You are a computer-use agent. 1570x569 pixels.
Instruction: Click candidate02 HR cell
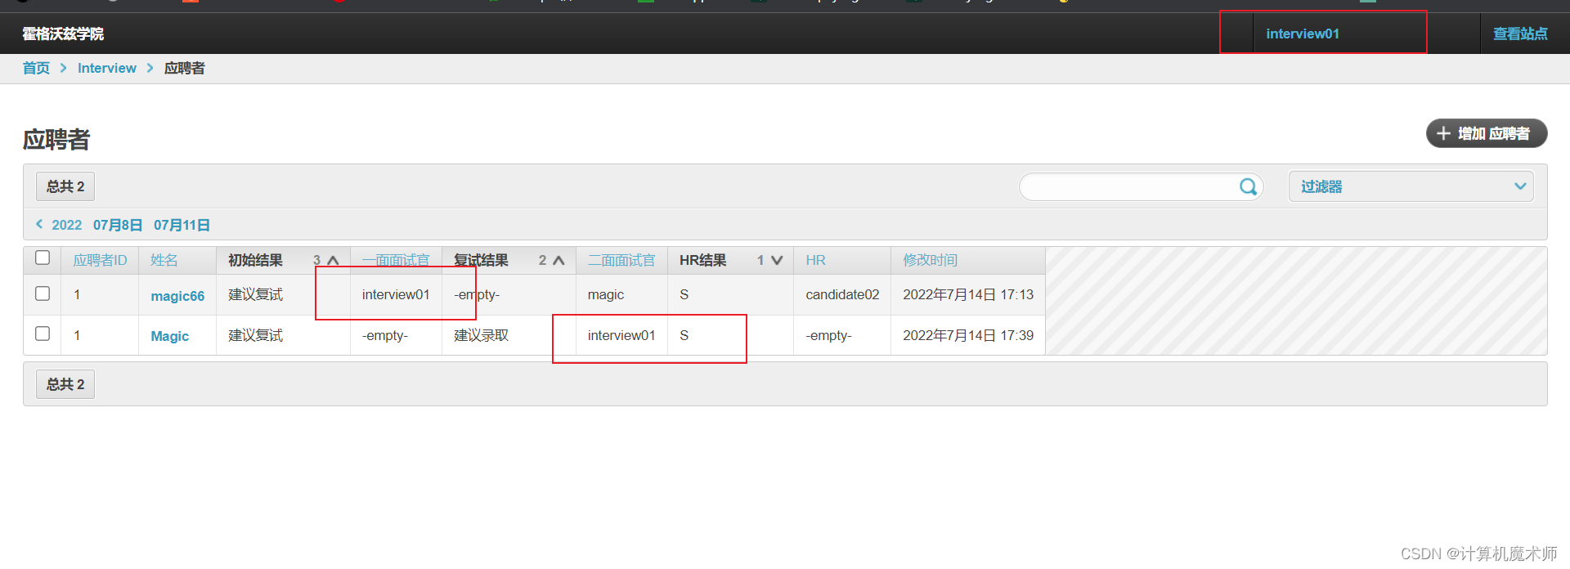point(842,294)
